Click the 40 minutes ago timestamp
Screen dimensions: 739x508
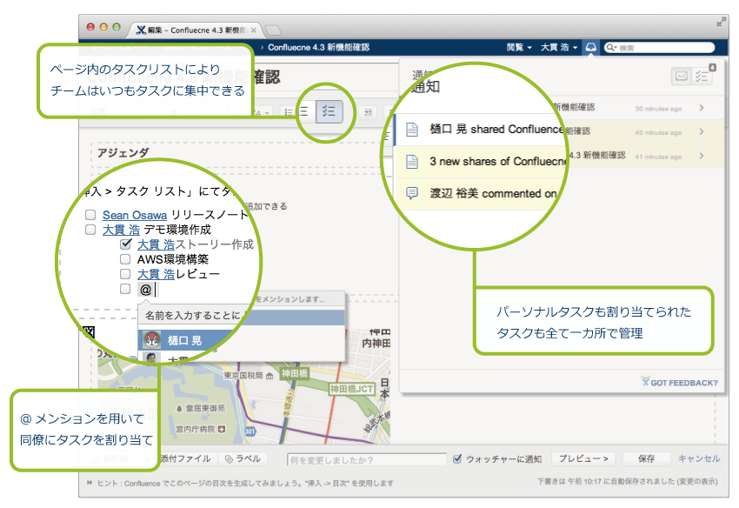[x=658, y=132]
